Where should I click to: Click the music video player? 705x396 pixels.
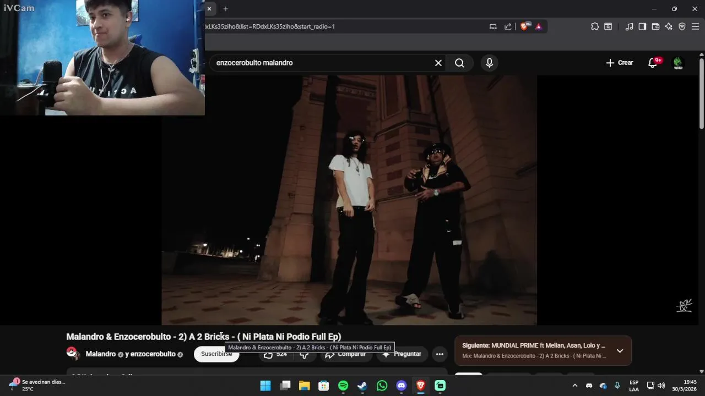pyautogui.click(x=349, y=200)
